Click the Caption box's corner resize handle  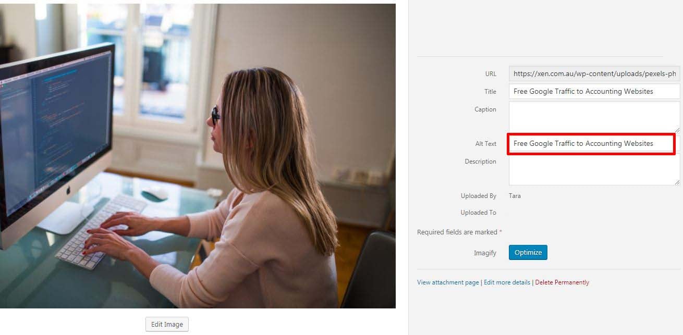677,130
